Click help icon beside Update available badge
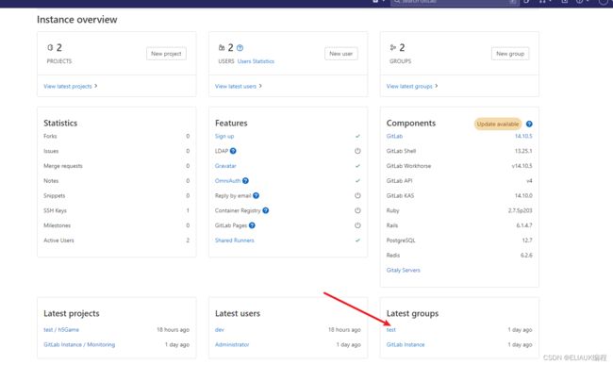 529,124
